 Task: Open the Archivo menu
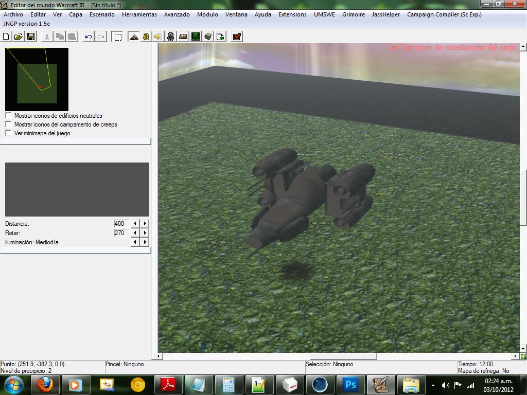point(13,14)
